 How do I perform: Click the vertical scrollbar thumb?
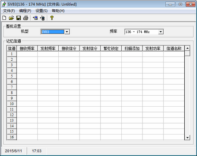point(187,54)
